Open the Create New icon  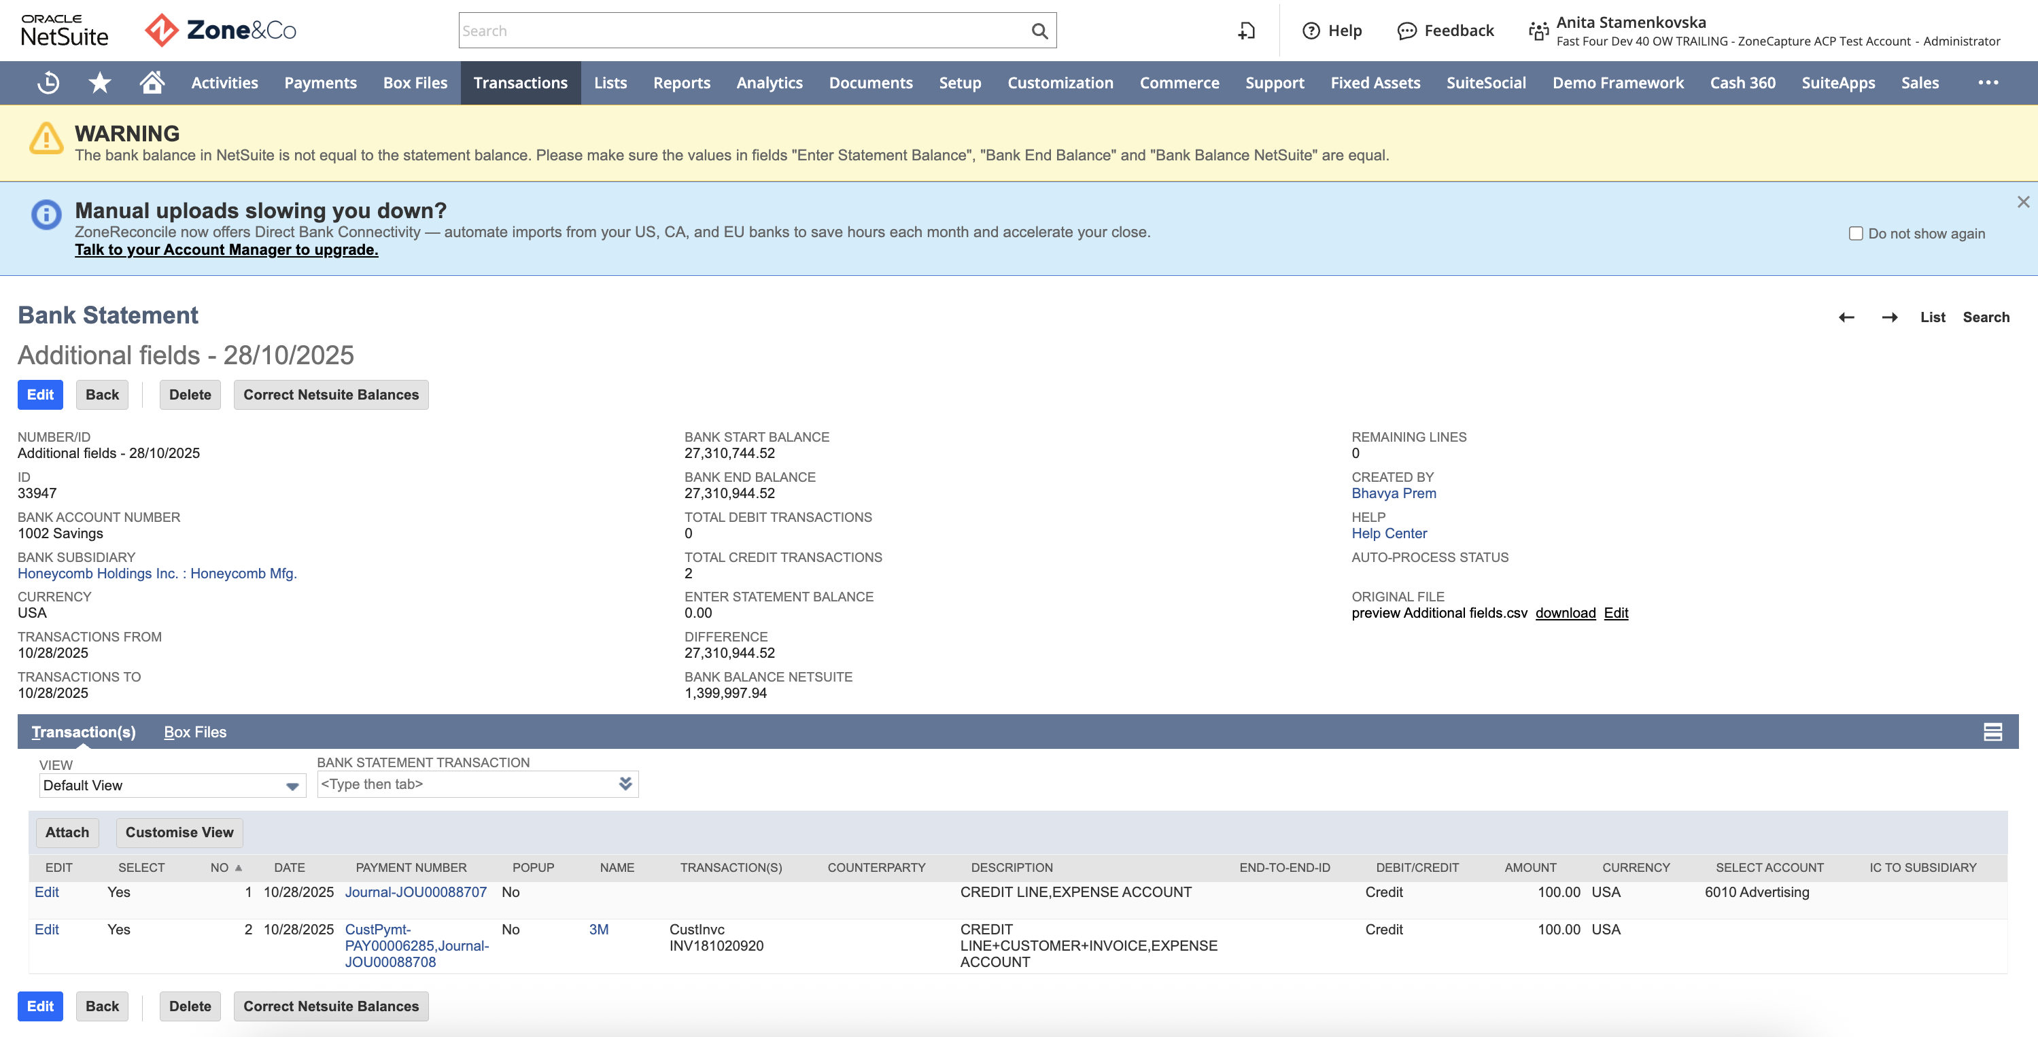[1246, 31]
